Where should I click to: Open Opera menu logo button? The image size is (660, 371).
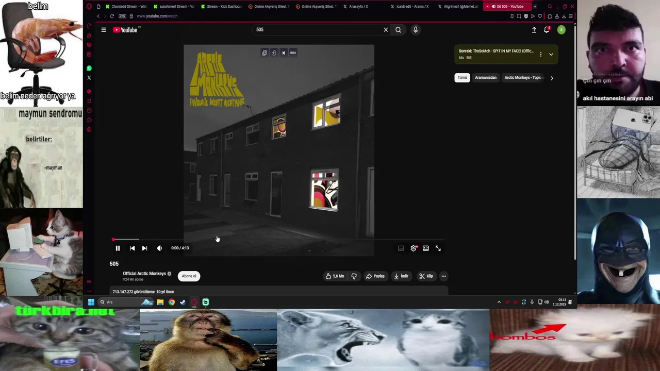[x=89, y=7]
